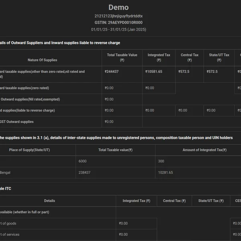Screen dimensions: 241x241
Task: Click the "Bengal" place of supply cell
Action: [x=5, y=173]
